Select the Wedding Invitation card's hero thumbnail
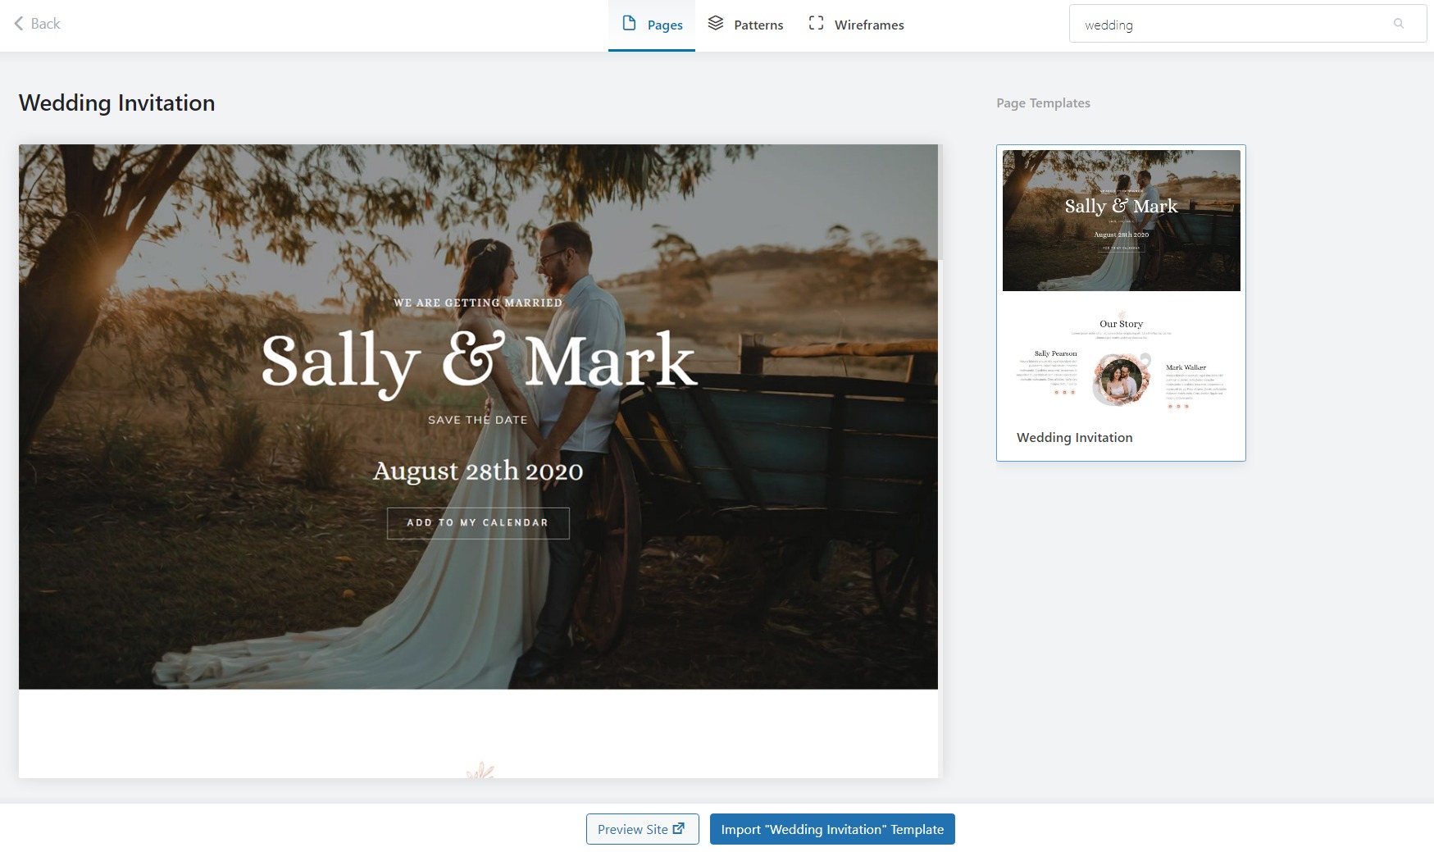 pos(1121,221)
